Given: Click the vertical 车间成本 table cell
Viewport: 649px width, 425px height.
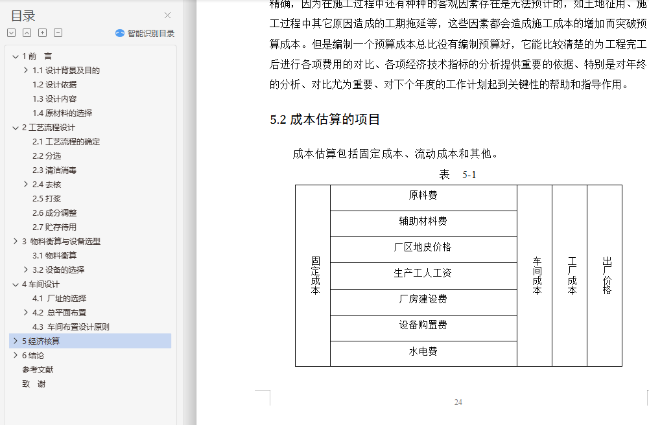Looking at the screenshot, I should (534, 276).
